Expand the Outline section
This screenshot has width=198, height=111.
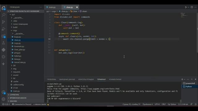(25, 95)
